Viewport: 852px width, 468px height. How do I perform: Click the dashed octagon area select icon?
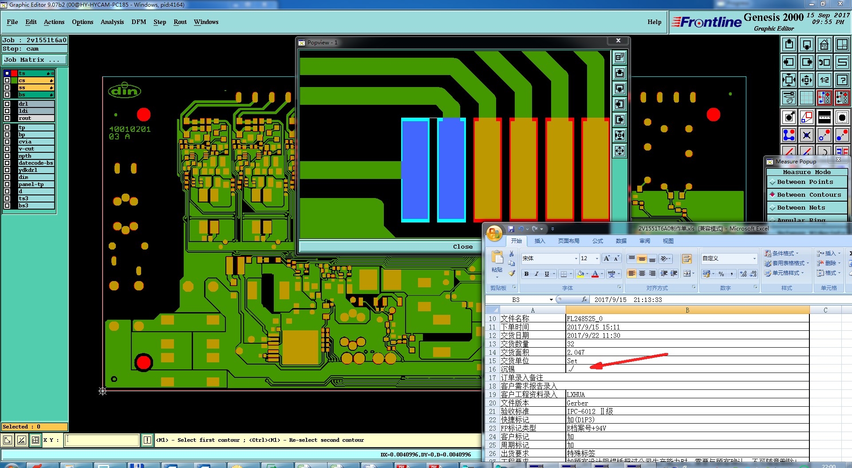(x=842, y=117)
